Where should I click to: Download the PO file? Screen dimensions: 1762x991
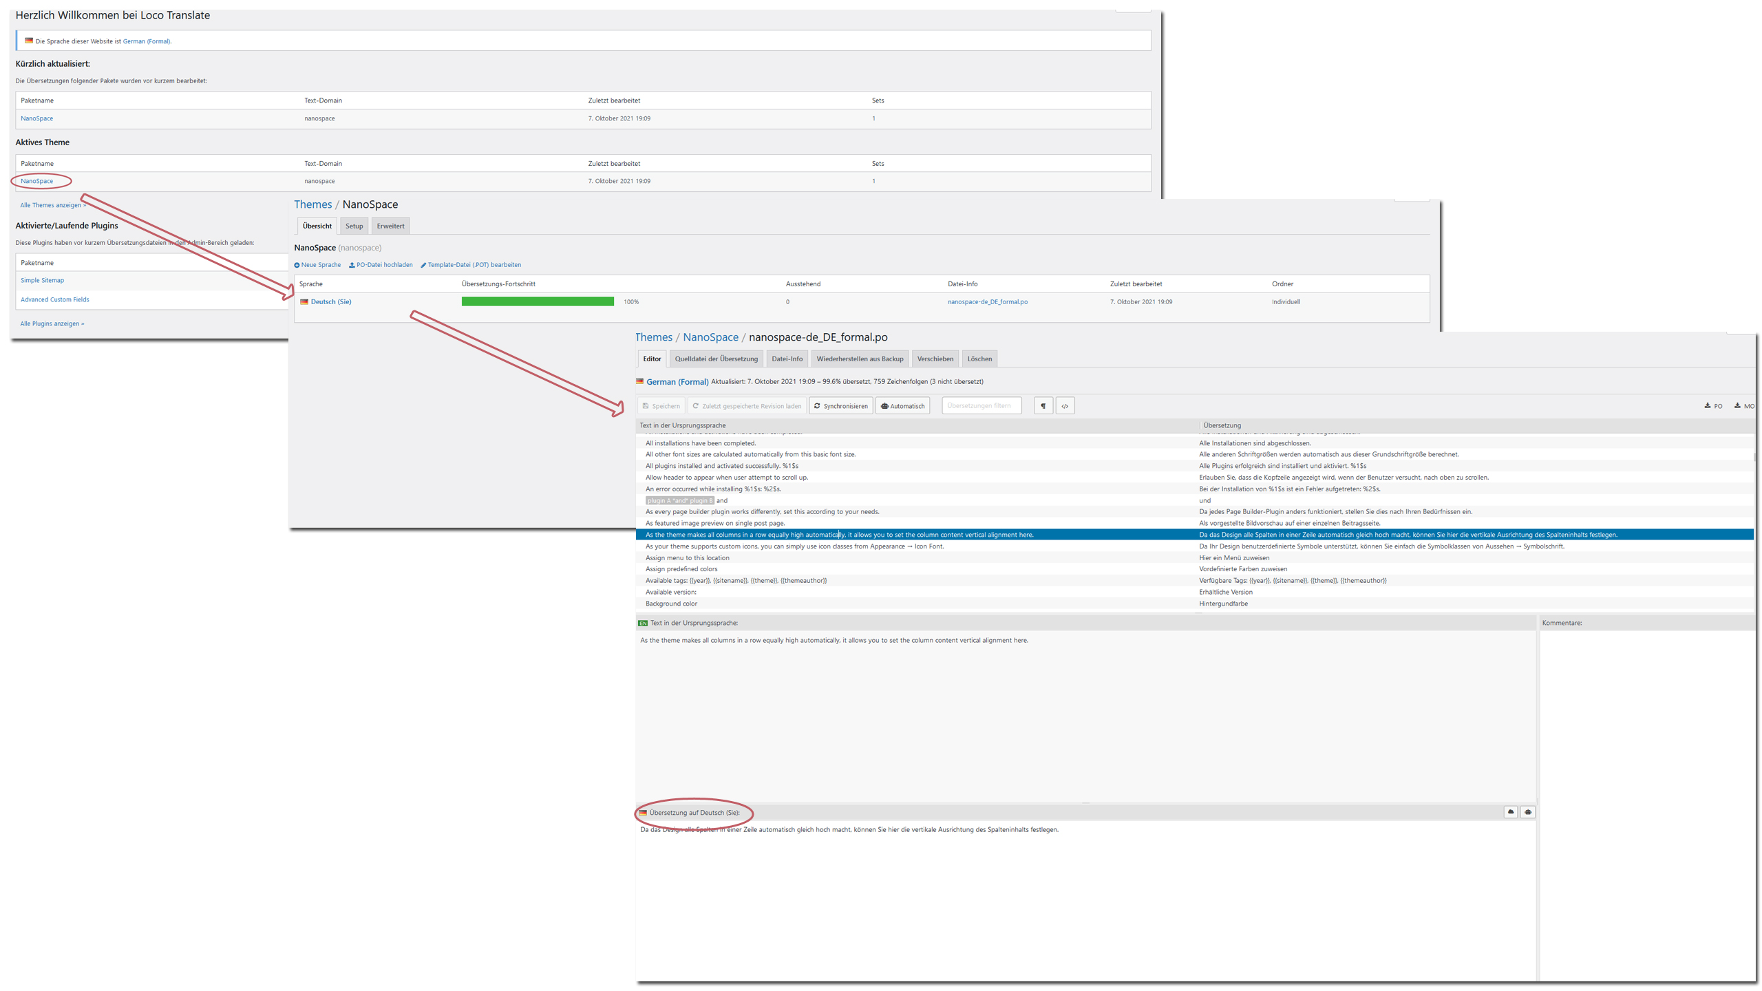pyautogui.click(x=1713, y=406)
